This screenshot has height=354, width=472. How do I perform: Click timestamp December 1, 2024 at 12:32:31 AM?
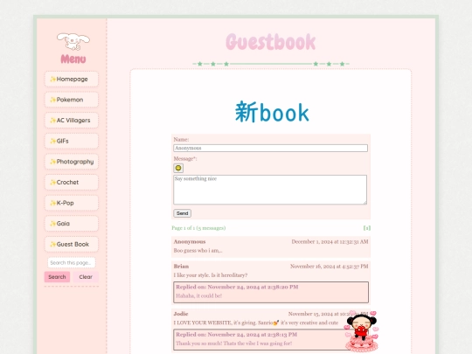pos(330,242)
